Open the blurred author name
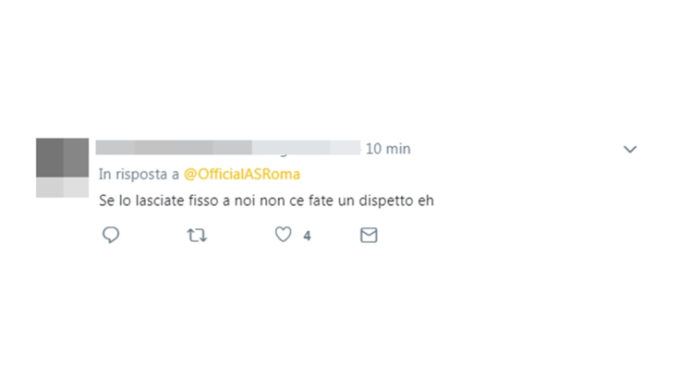680x378 pixels. [x=228, y=148]
